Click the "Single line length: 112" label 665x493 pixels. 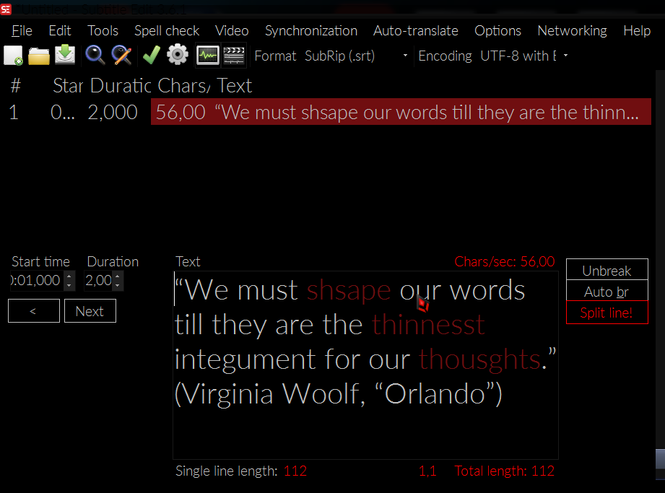pos(241,471)
